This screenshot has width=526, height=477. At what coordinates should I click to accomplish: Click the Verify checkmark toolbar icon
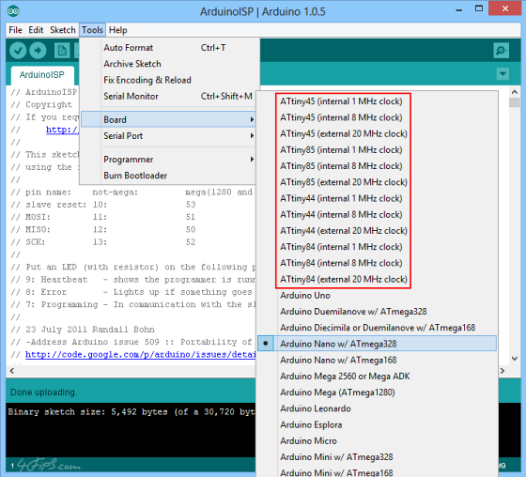pos(18,51)
